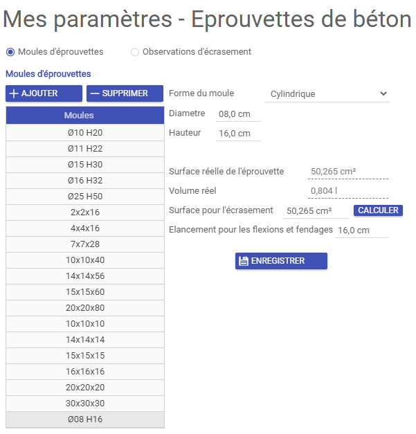The image size is (416, 434).
Task: Click the ENREGISTRER button label
Action: [278, 261]
